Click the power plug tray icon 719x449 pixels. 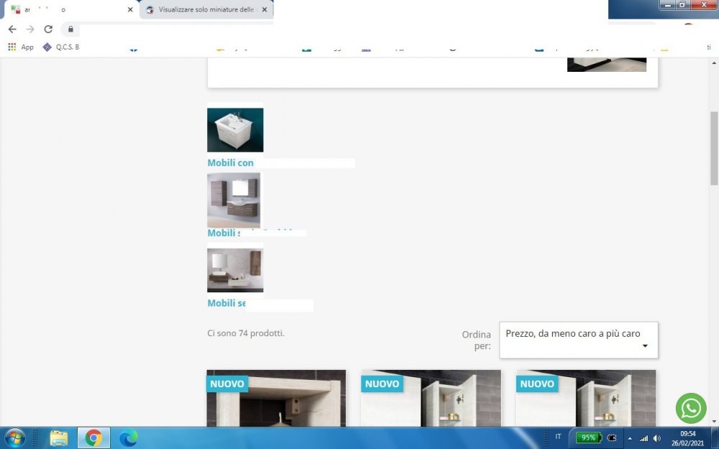pos(612,438)
